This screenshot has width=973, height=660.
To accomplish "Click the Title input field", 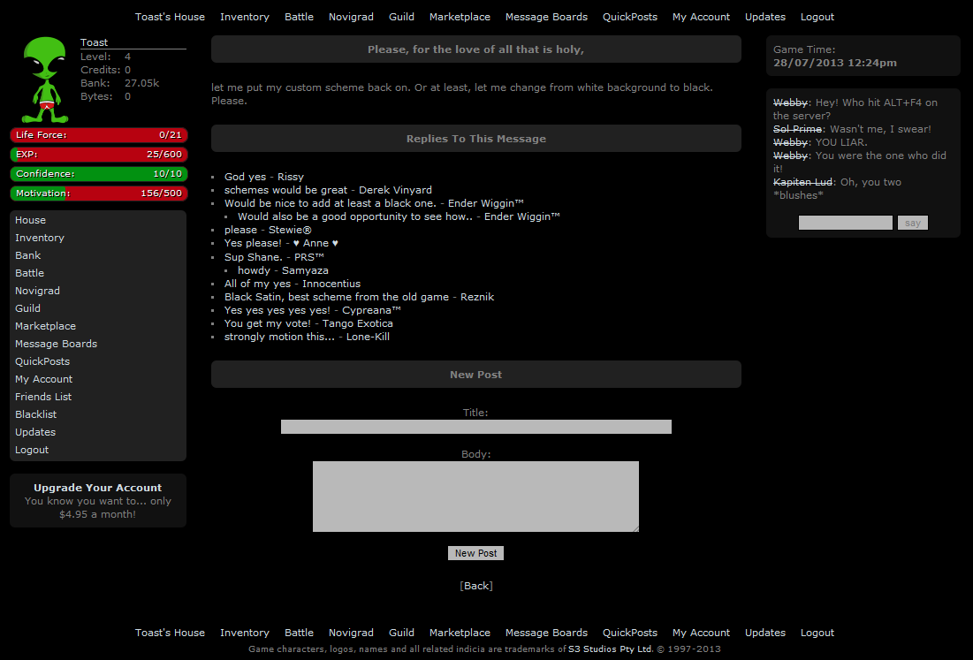I will [475, 427].
